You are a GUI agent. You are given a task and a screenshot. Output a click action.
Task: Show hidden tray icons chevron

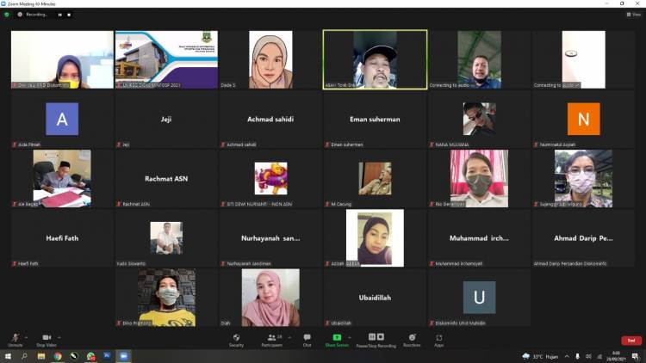tap(567, 356)
